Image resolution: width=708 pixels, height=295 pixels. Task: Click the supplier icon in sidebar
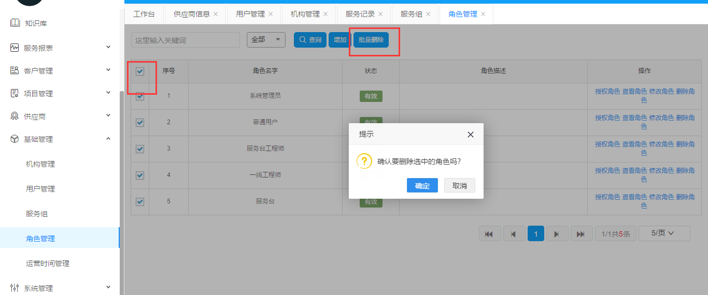coord(15,116)
